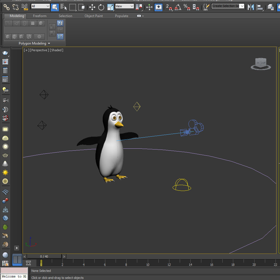Image resolution: width=280 pixels, height=280 pixels.
Task: Open the All selection filter dropdown
Action: pyautogui.click(x=40, y=6)
